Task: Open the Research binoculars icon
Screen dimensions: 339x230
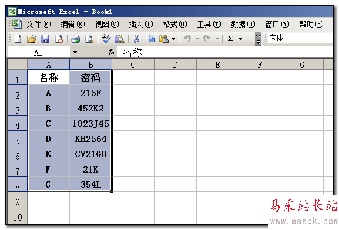Action: coord(119,39)
